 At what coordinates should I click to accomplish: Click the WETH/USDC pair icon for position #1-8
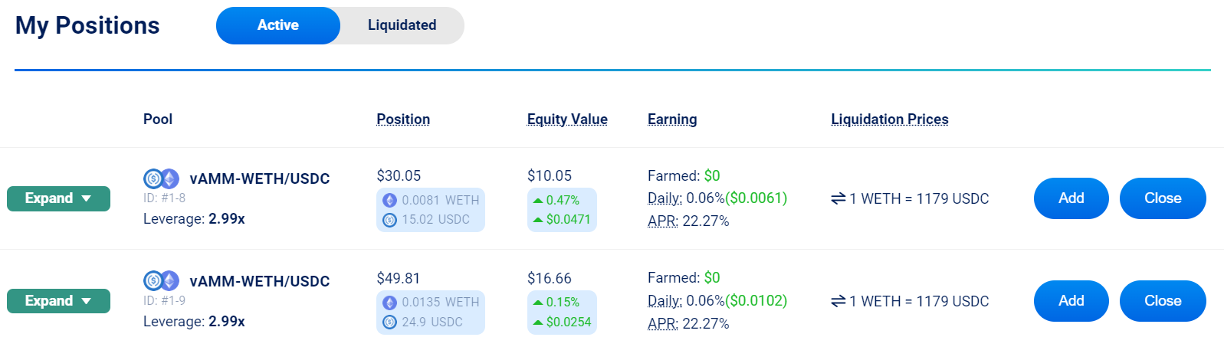pos(161,178)
